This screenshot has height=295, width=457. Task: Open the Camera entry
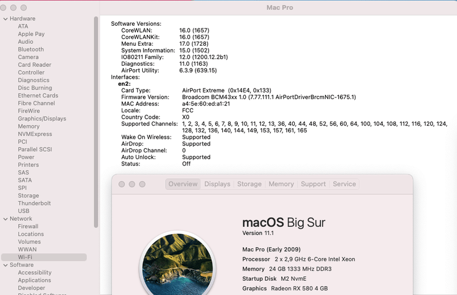coord(28,57)
